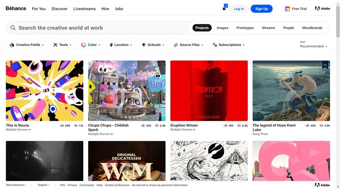Open the Community footer link
The height and width of the screenshot is (189, 340).
87,185
